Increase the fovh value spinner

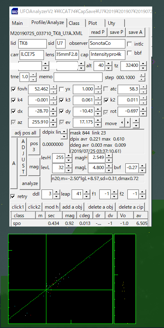(54, 87)
